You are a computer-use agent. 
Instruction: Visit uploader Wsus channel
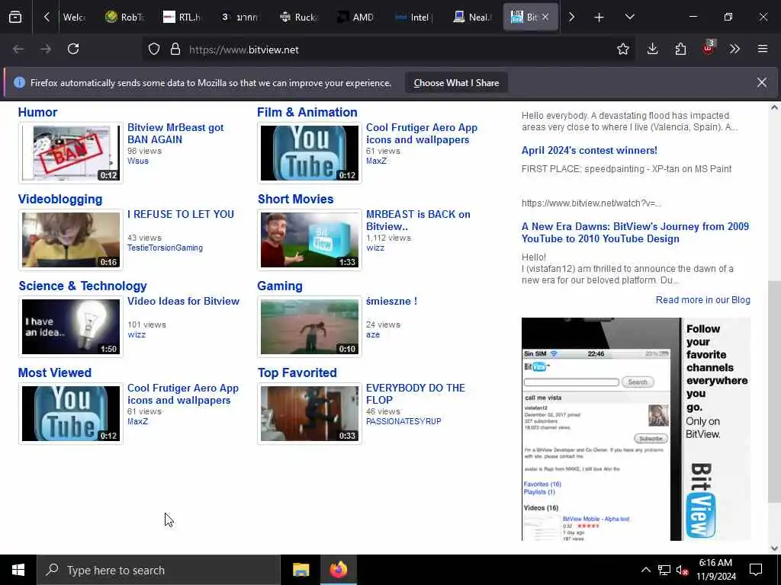pyautogui.click(x=137, y=161)
